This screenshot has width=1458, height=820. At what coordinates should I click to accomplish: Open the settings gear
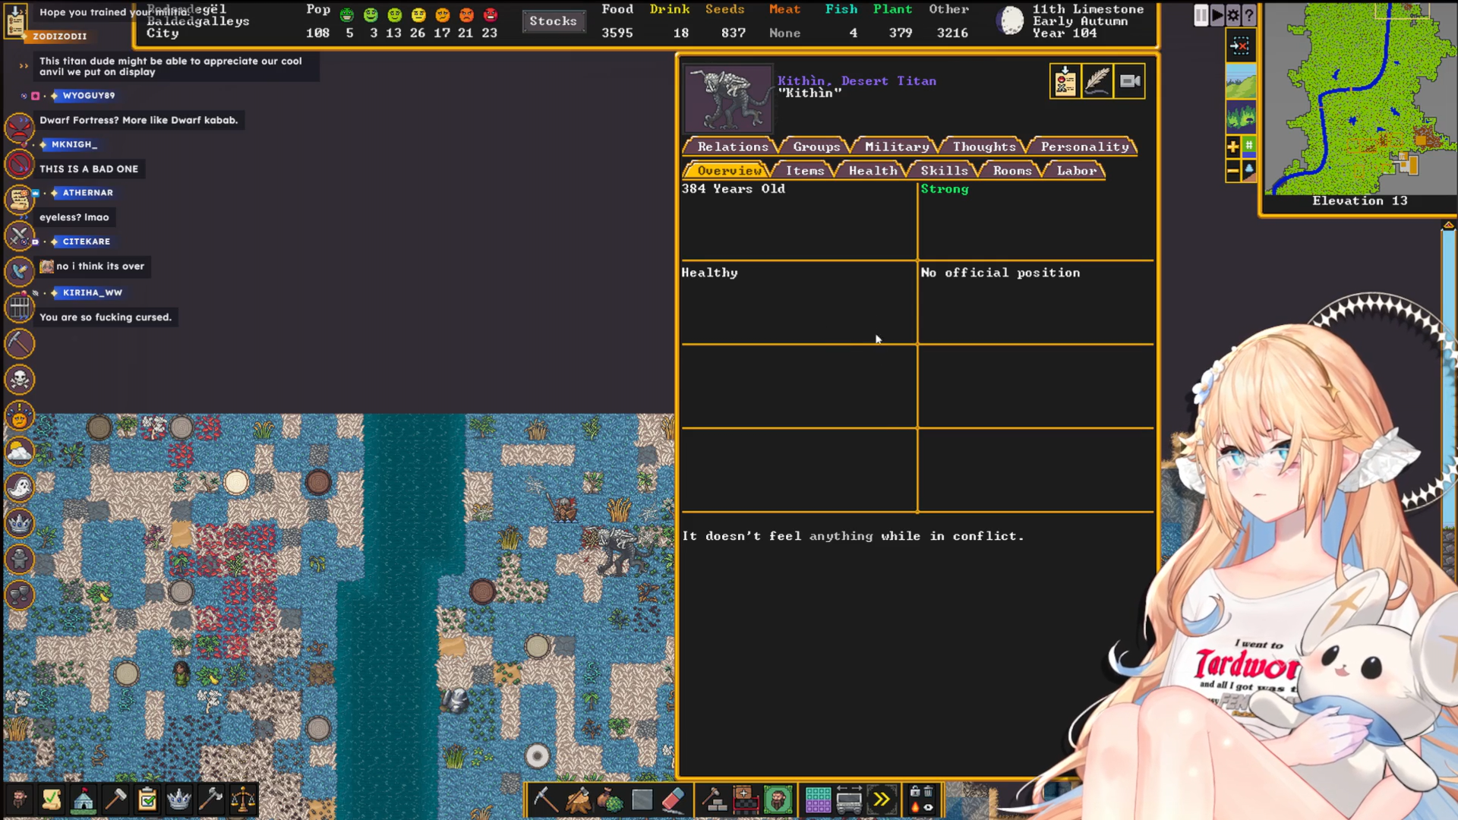click(x=1233, y=15)
